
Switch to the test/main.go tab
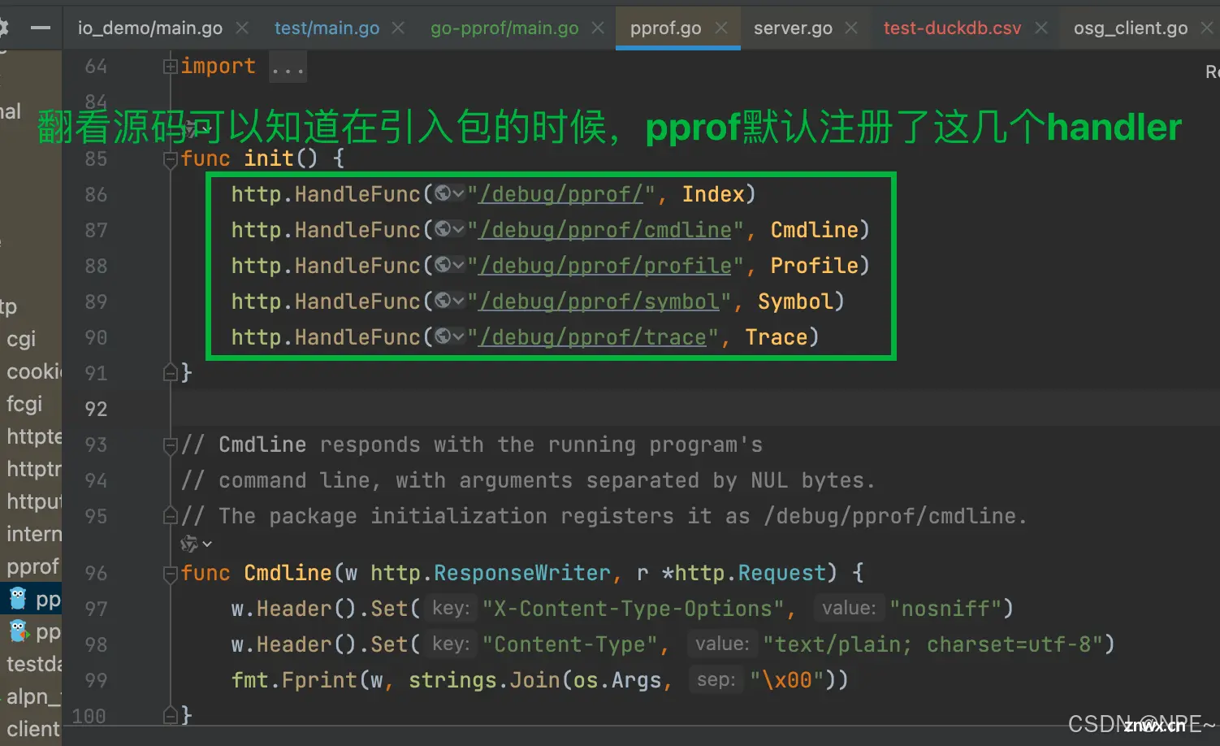click(x=327, y=28)
